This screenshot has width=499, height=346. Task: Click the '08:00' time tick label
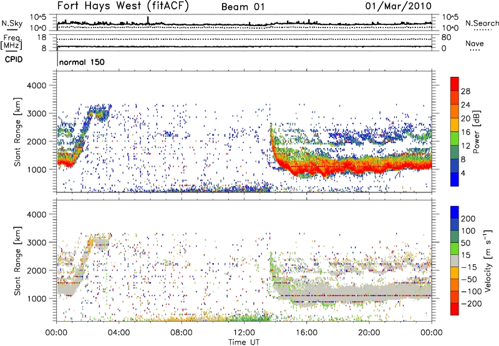click(182, 333)
